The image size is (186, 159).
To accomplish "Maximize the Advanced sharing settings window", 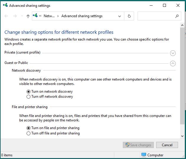I will point(164,5).
